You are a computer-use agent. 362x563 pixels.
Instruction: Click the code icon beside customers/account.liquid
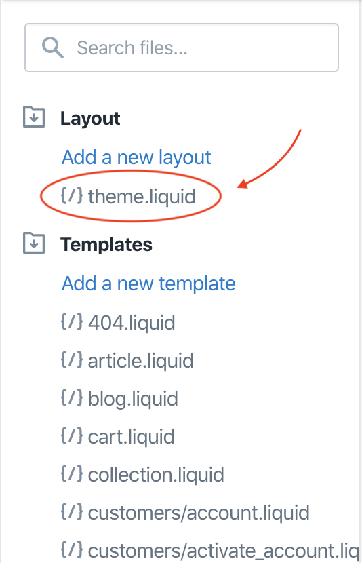pyautogui.click(x=72, y=511)
